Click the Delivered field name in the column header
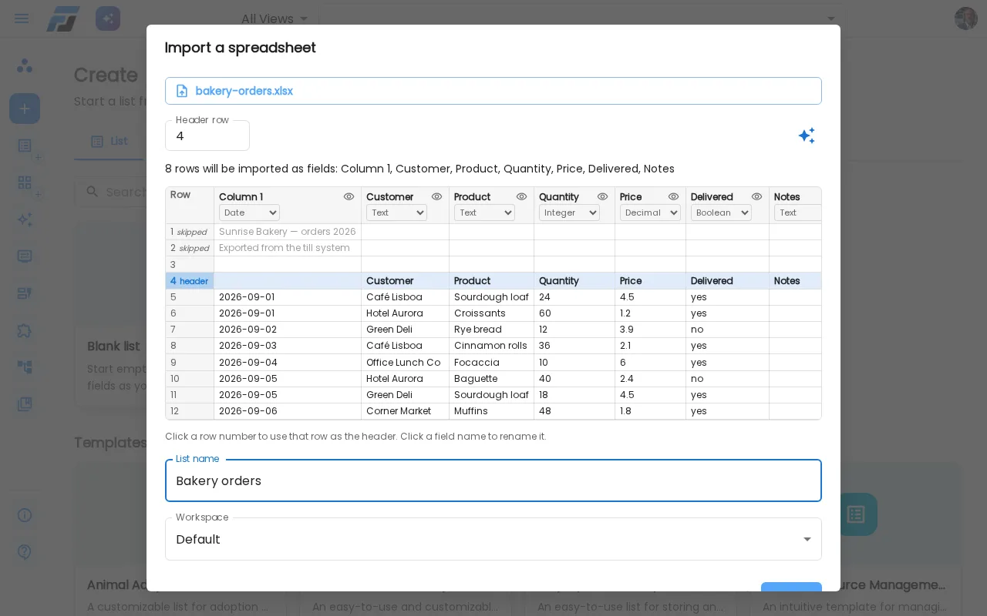Viewport: 987px width, 616px height. coord(712,197)
